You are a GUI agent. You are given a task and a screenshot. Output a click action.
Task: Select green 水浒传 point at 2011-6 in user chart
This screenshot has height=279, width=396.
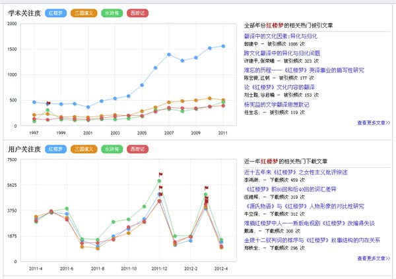67,209
